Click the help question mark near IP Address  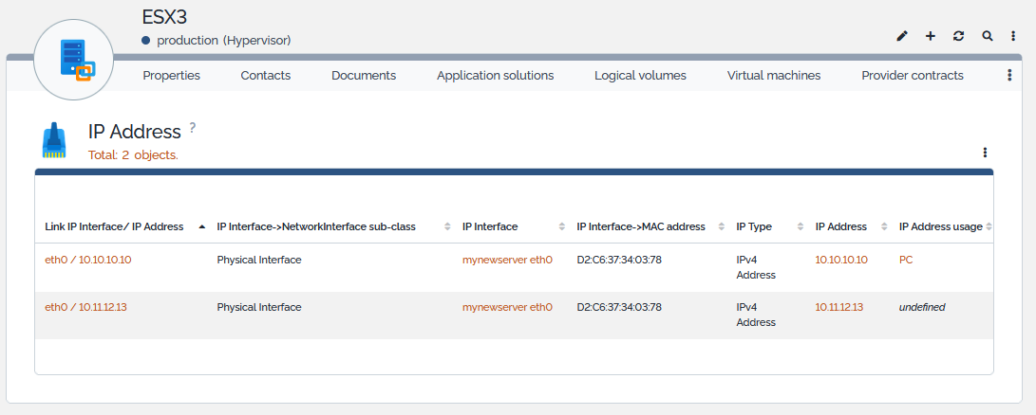[x=193, y=127]
